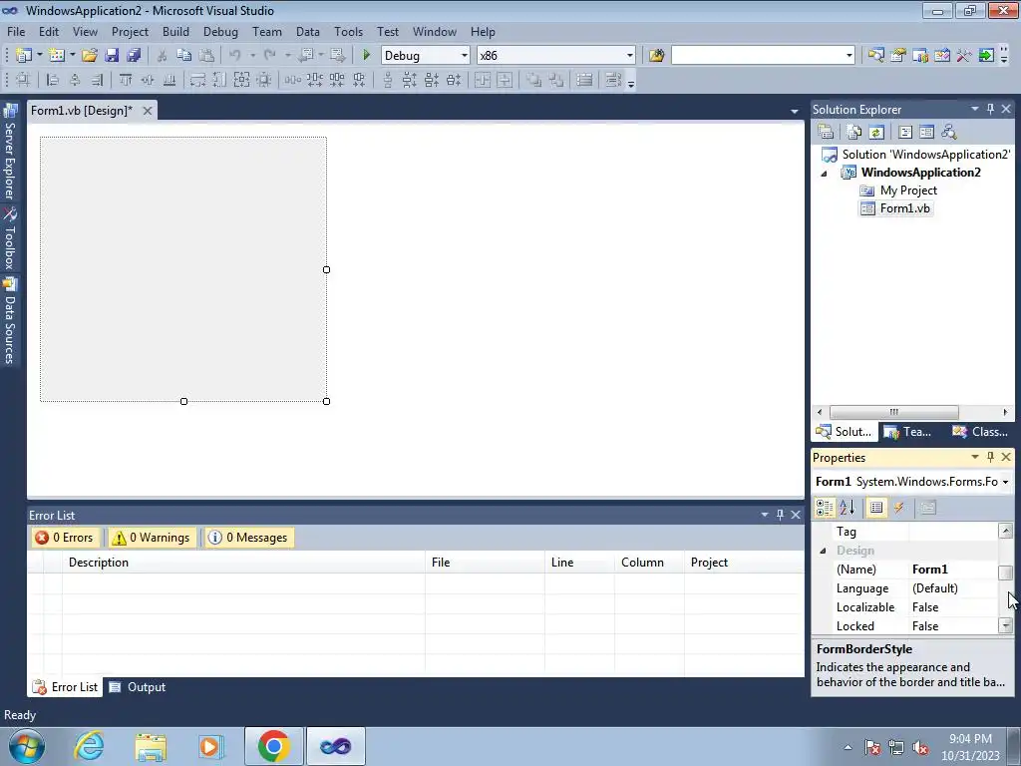Toggle the 0 Errors filter button

click(x=65, y=538)
